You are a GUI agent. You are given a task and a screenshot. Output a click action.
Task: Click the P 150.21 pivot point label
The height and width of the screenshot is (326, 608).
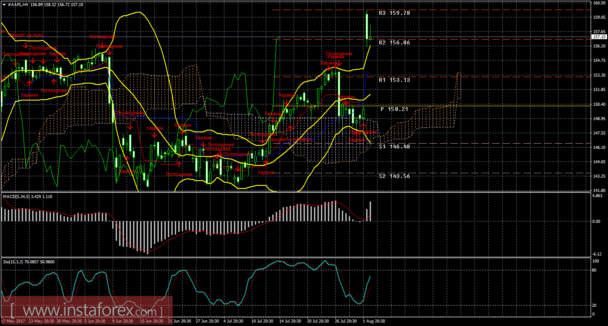pos(394,109)
